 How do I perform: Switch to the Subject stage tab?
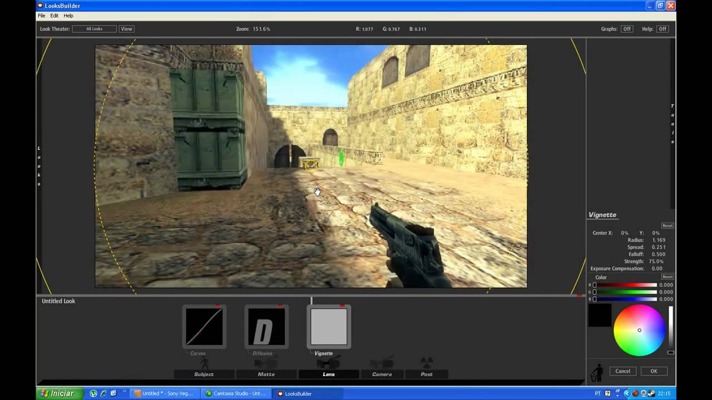[x=204, y=374]
